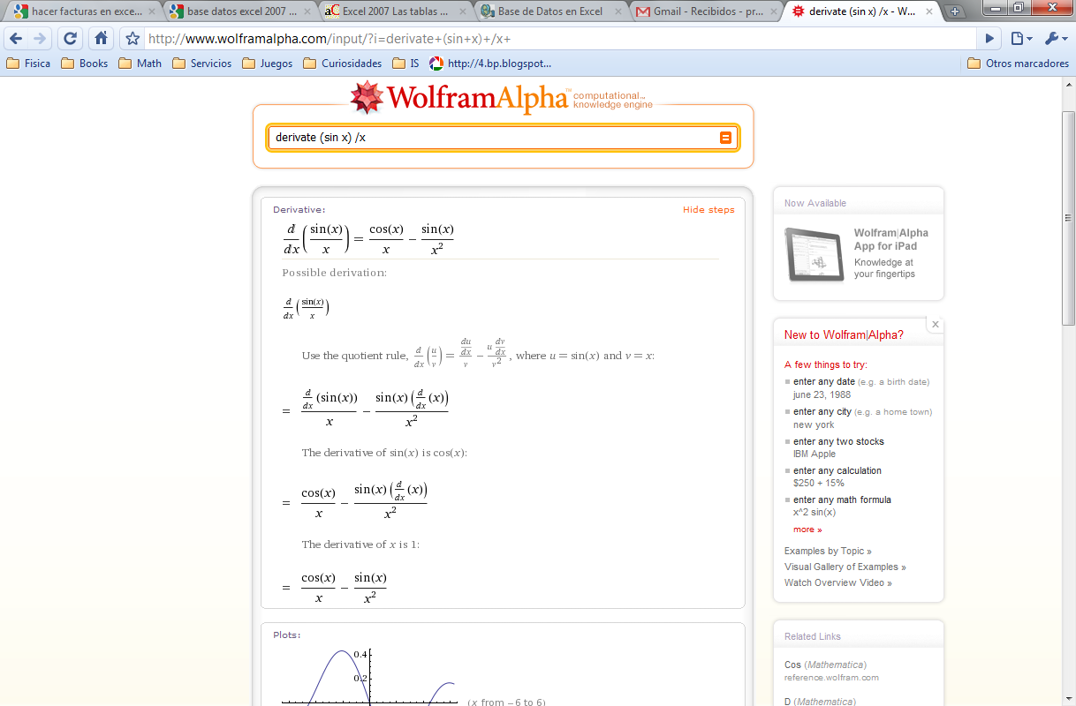Click the blue Go arrow beside the address bar

(989, 39)
